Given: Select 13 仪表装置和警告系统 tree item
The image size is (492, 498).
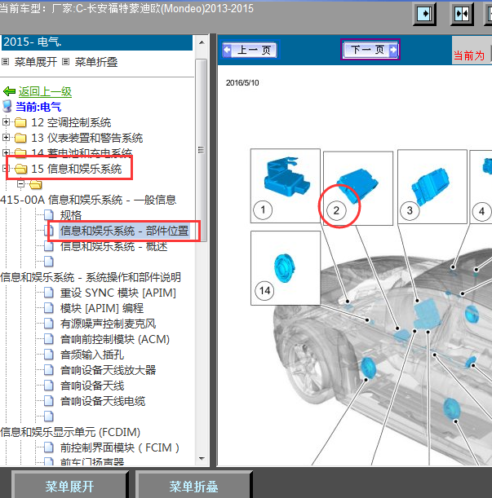Looking at the screenshot, I should (x=86, y=138).
